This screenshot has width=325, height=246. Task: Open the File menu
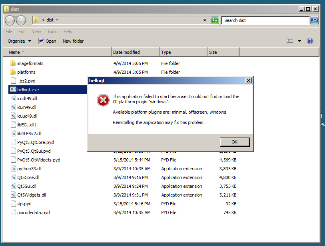[x=9, y=31]
